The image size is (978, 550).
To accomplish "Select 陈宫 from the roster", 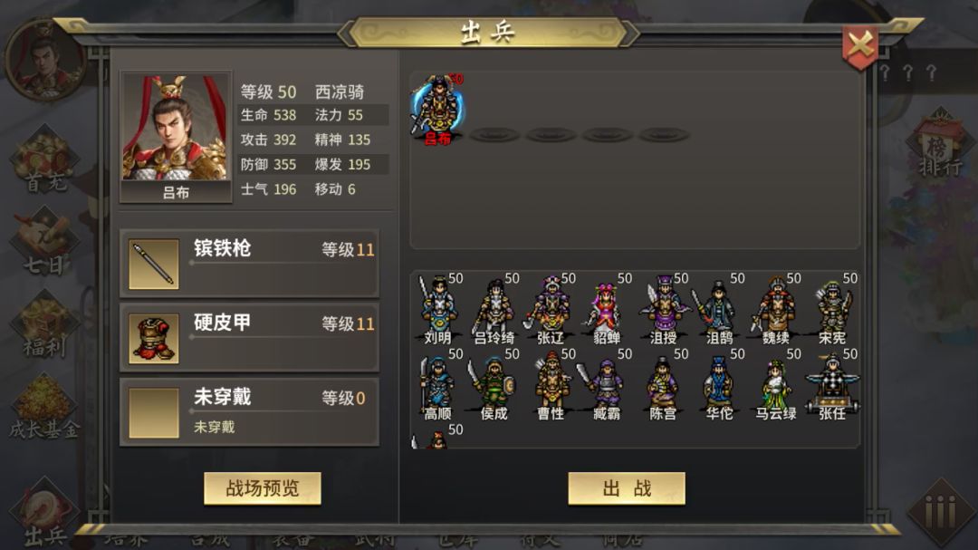I will 663,384.
